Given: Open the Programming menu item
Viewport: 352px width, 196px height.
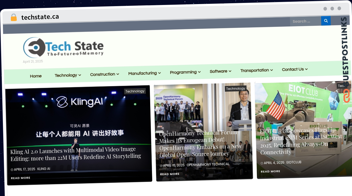Looking at the screenshot, I should (x=183, y=72).
